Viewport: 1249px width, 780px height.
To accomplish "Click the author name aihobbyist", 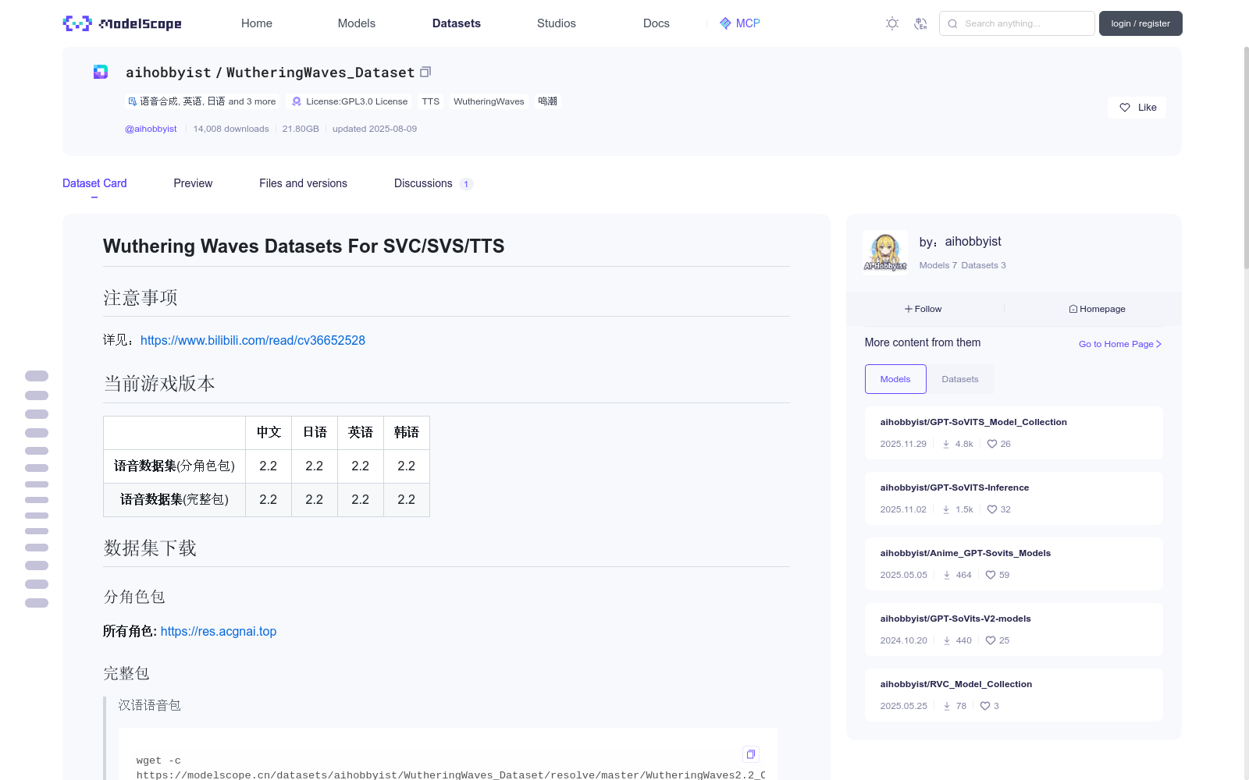I will pos(973,242).
